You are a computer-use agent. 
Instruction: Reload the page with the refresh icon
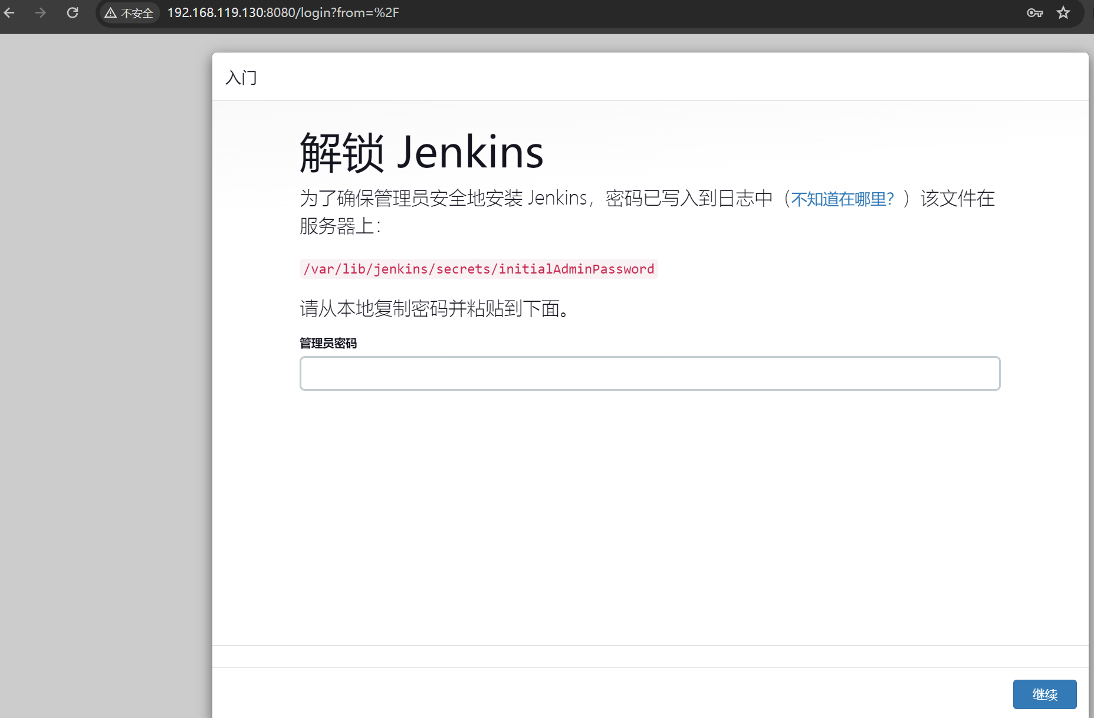[x=72, y=12]
